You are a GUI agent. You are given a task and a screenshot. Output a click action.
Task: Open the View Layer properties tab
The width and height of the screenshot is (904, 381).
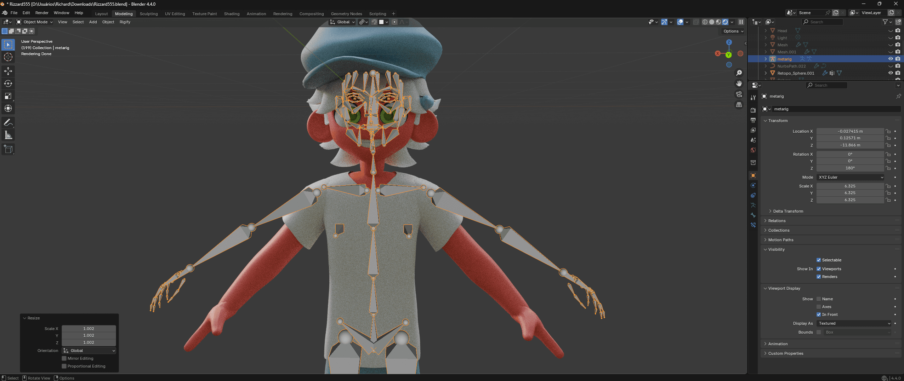click(x=753, y=130)
